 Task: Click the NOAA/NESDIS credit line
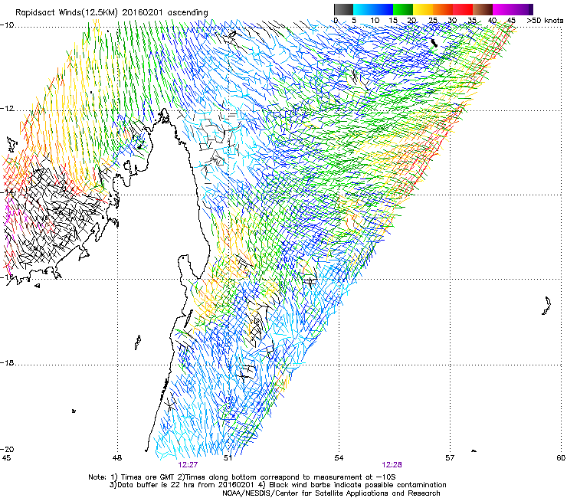tap(331, 493)
